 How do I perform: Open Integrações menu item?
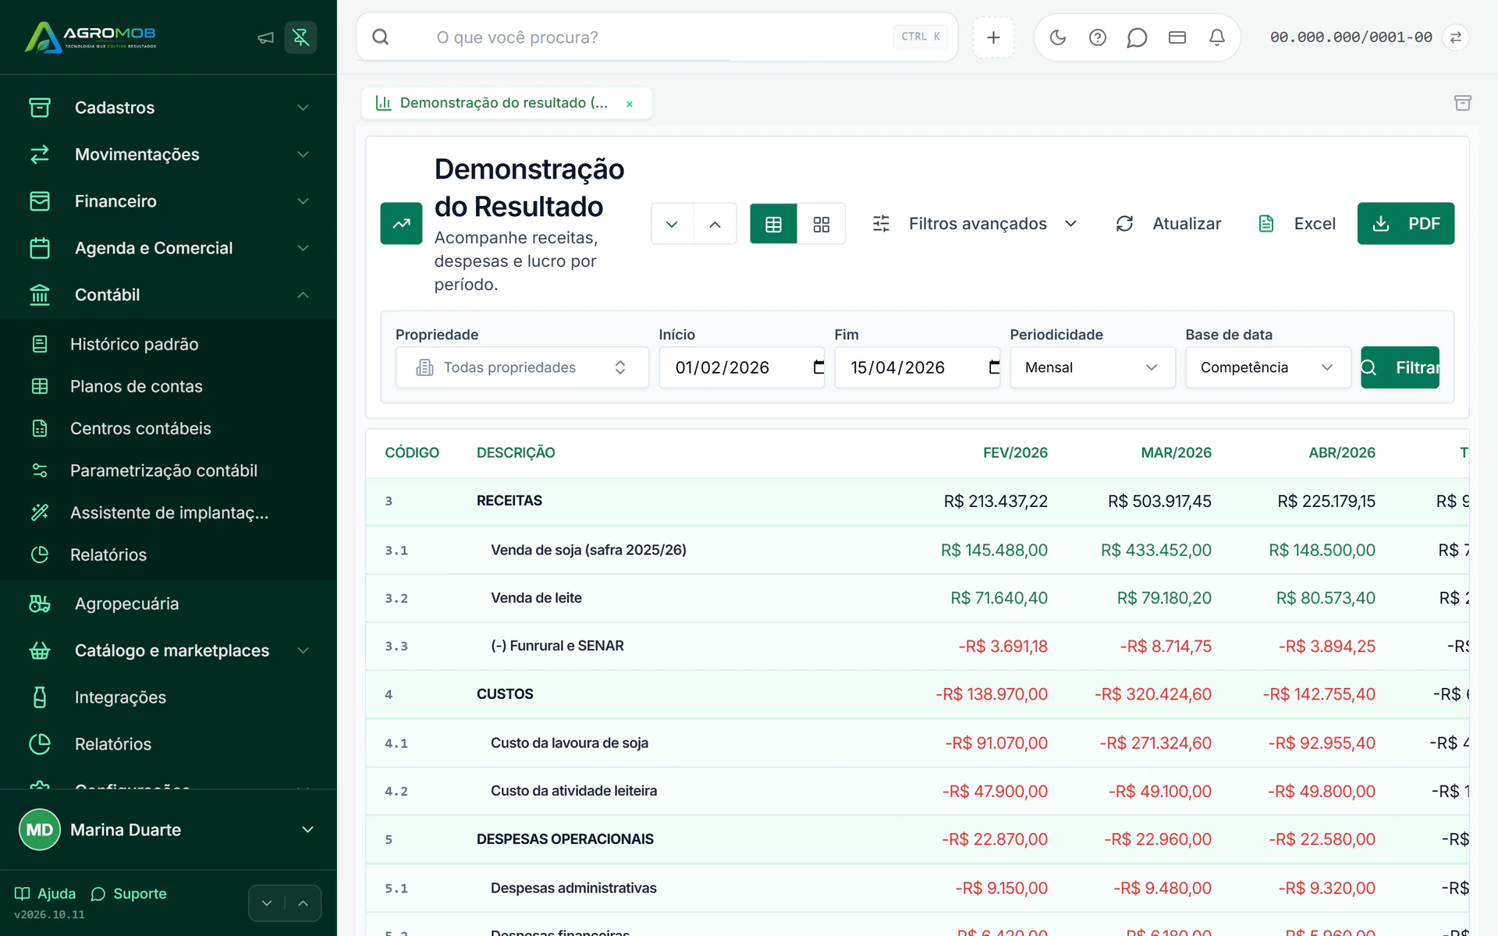tap(169, 697)
